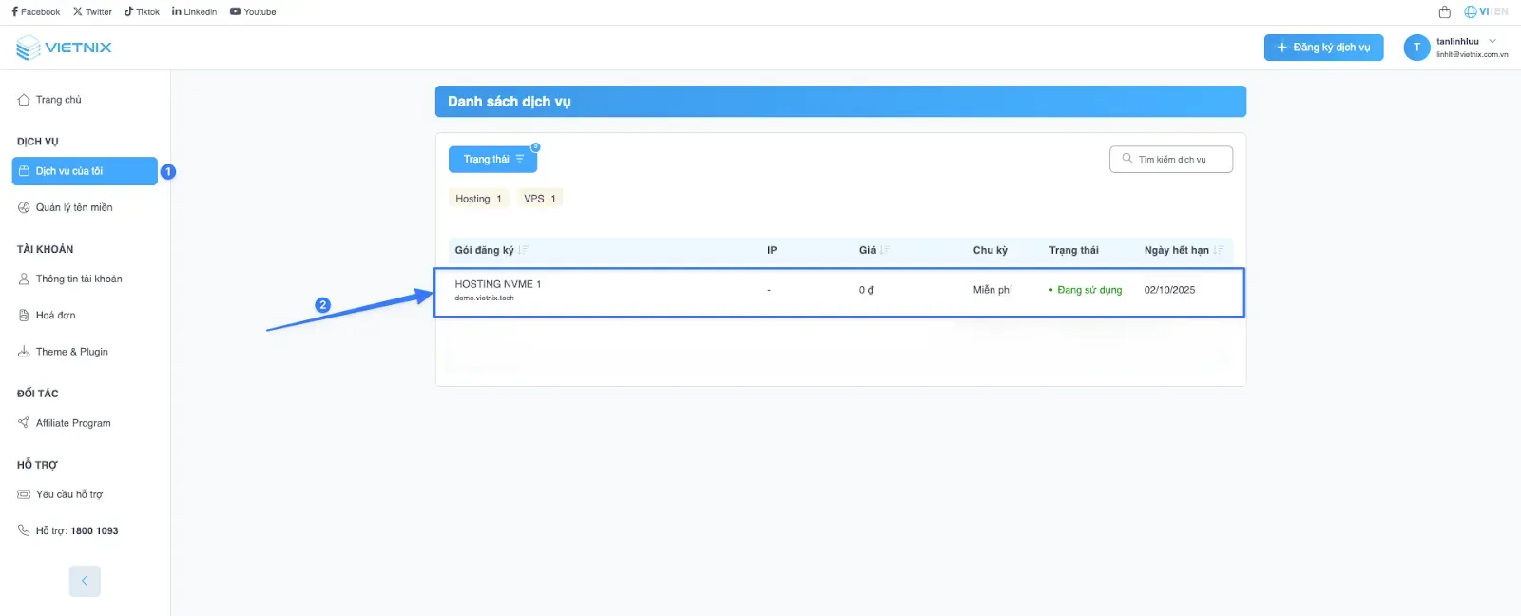Open the shopping bag cart icon
The image size is (1521, 616).
click(1444, 12)
